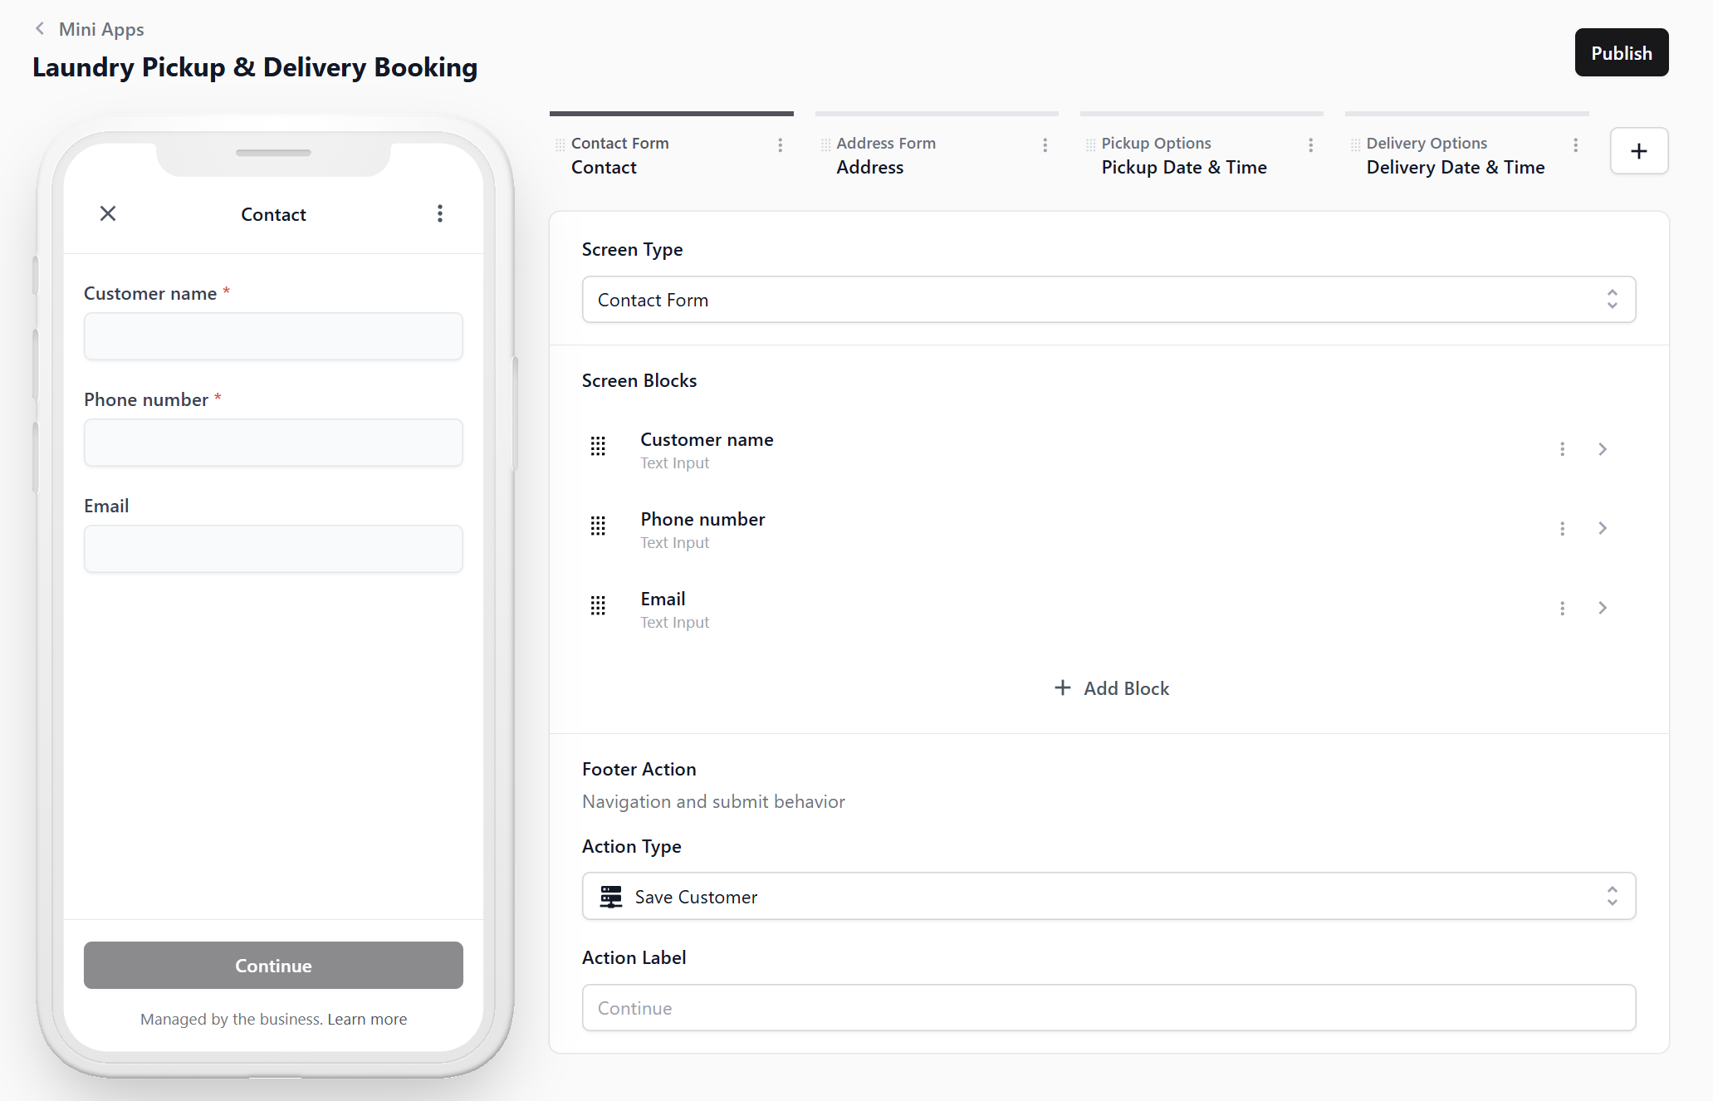Image resolution: width=1713 pixels, height=1101 pixels.
Task: Open the Action Type Save Customer dropdown
Action: point(1109,897)
